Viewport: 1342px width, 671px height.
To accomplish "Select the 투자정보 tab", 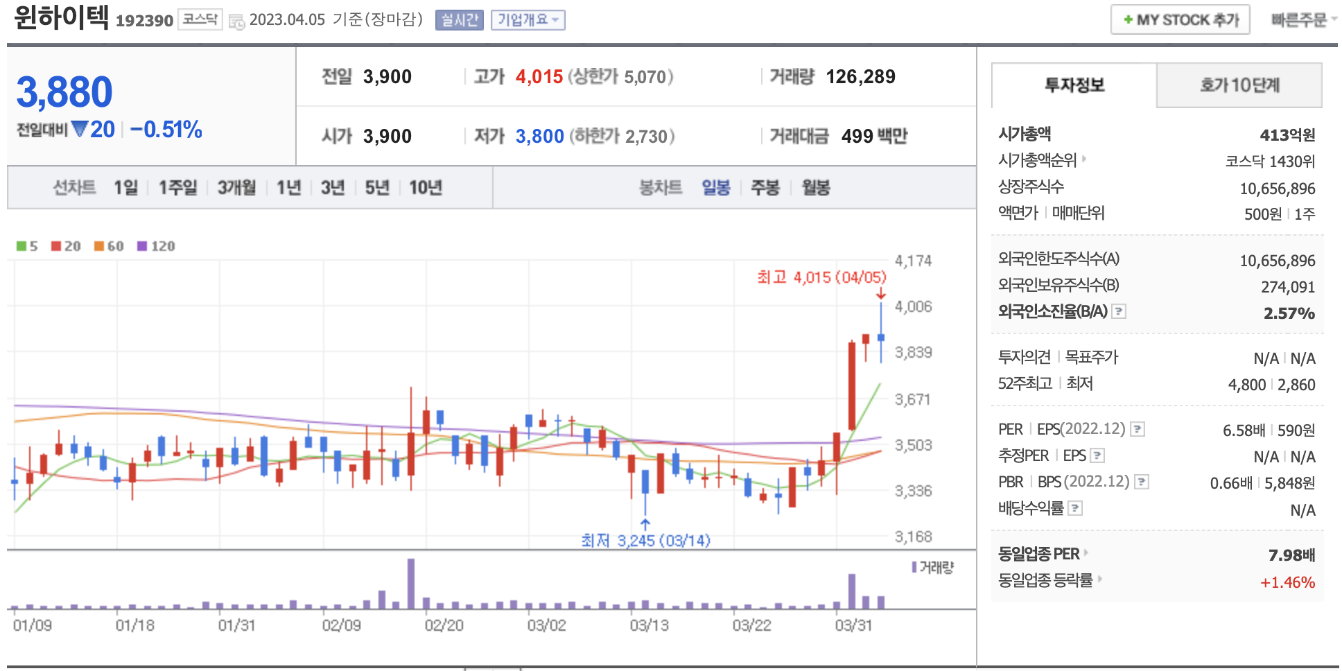I will [x=1074, y=85].
